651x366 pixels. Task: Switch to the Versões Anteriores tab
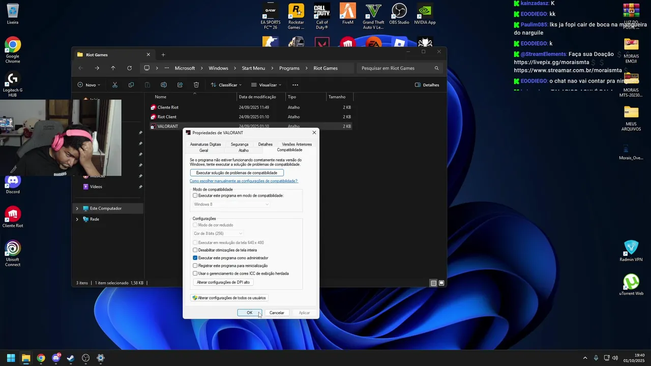(297, 144)
